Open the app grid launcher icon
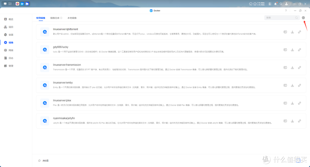The height and width of the screenshot is (167, 310). 10,4
